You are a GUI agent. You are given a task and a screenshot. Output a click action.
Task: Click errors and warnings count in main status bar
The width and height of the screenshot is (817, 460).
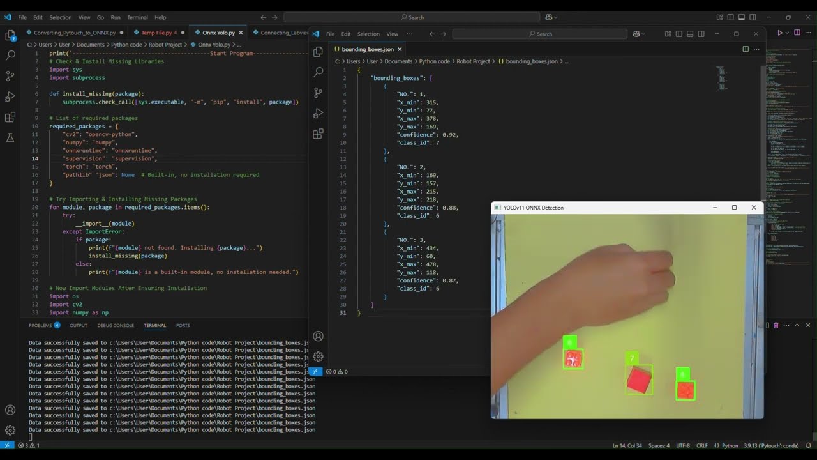coord(29,445)
